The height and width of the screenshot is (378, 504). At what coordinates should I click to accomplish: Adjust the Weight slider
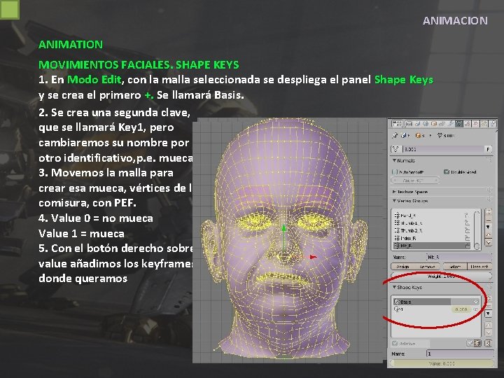tap(441, 276)
